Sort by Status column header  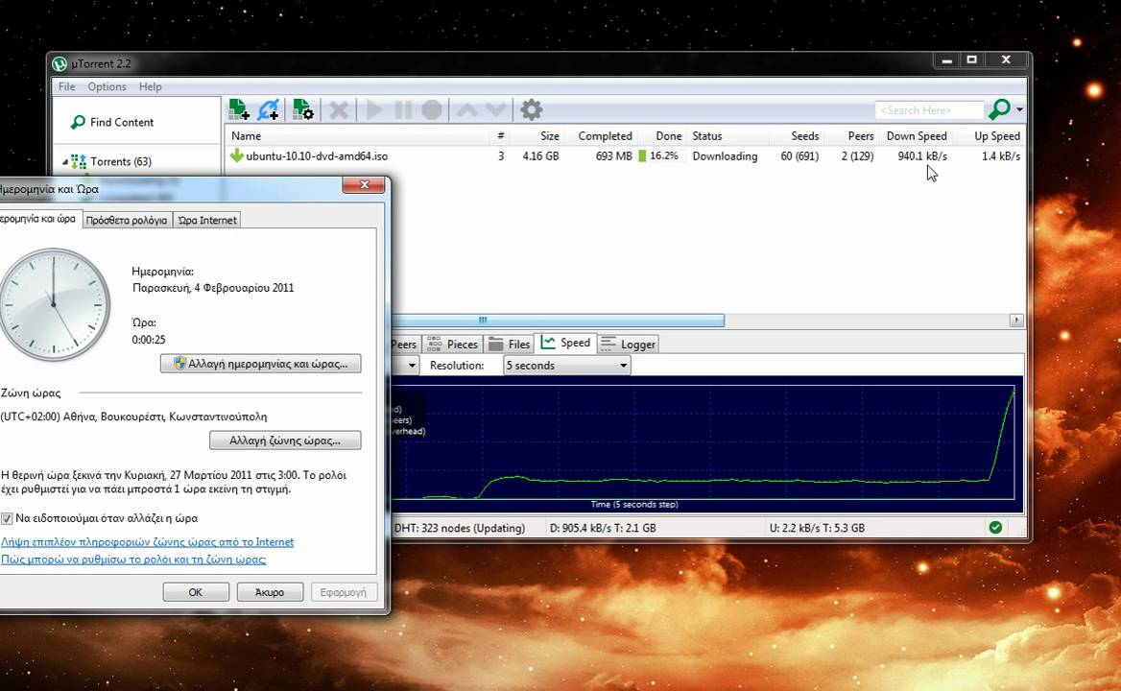(x=707, y=135)
